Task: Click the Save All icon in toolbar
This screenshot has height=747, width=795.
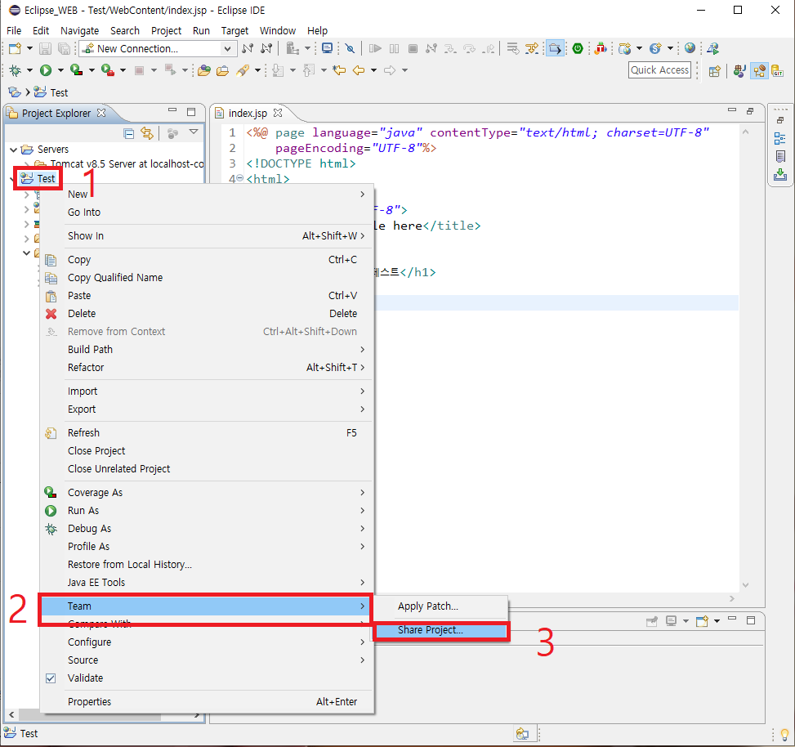Action: tap(64, 49)
